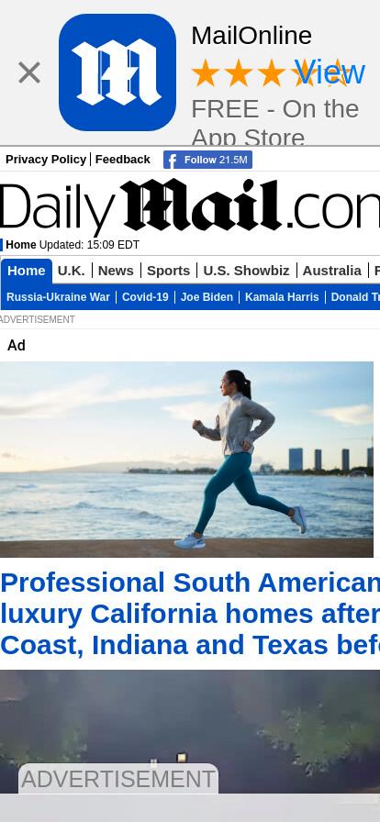Click the Daily Mail logo
Image resolution: width=380 pixels, height=822 pixels.
click(x=190, y=205)
